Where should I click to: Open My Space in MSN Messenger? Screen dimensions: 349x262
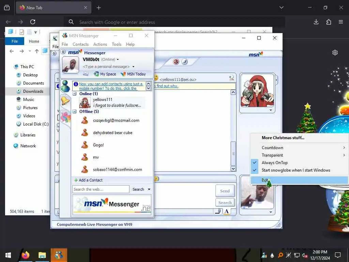pyautogui.click(x=105, y=74)
